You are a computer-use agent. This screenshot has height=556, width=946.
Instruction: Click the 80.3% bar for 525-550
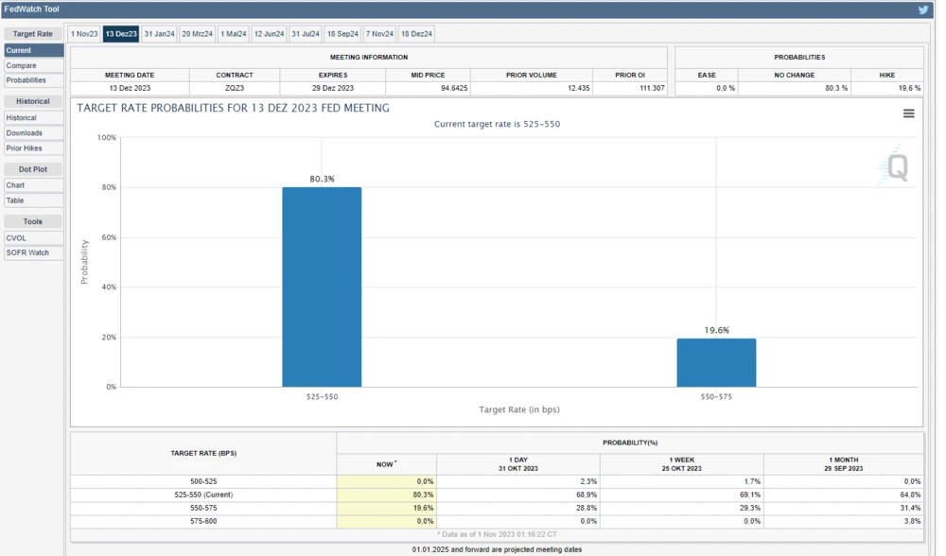point(322,287)
